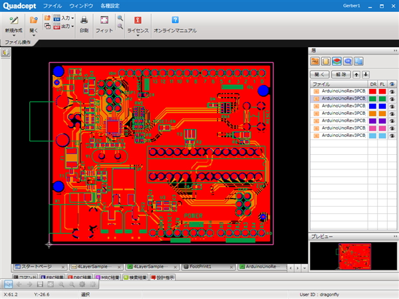Click the 開く button in layer panel
Image resolution: width=399 pixels, height=299 pixels.
click(x=321, y=75)
